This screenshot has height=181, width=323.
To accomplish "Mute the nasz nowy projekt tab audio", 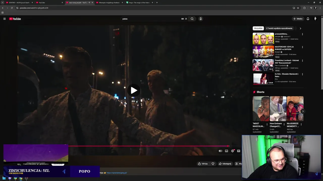I will 89,3.
